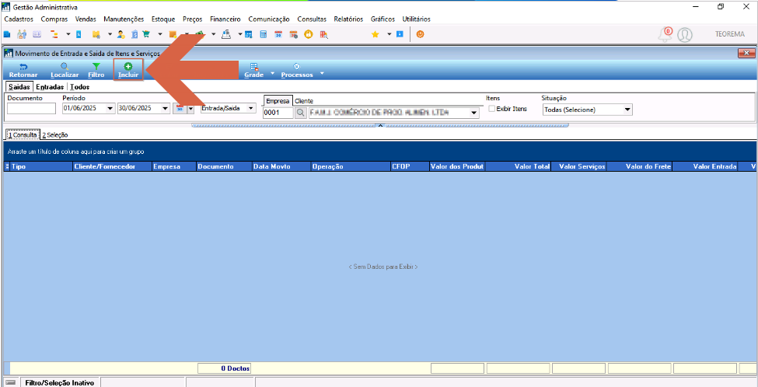The height and width of the screenshot is (387, 758).
Task: Expand the Entrada/Saida combo box
Action: (250, 109)
